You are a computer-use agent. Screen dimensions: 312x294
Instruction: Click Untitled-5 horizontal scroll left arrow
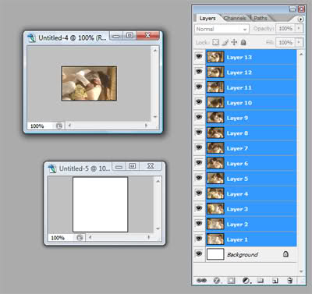click(x=90, y=237)
